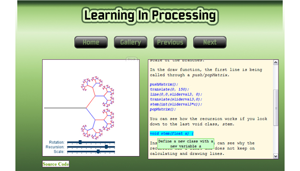Open the Gallery page
Screen dimensions: 300x171
[x=131, y=42]
